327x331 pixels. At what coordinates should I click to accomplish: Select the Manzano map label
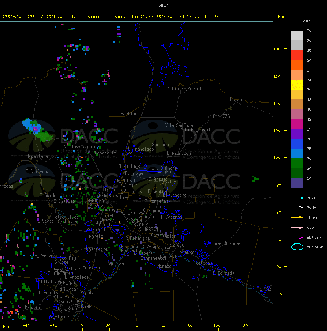pyautogui.click(x=33, y=307)
